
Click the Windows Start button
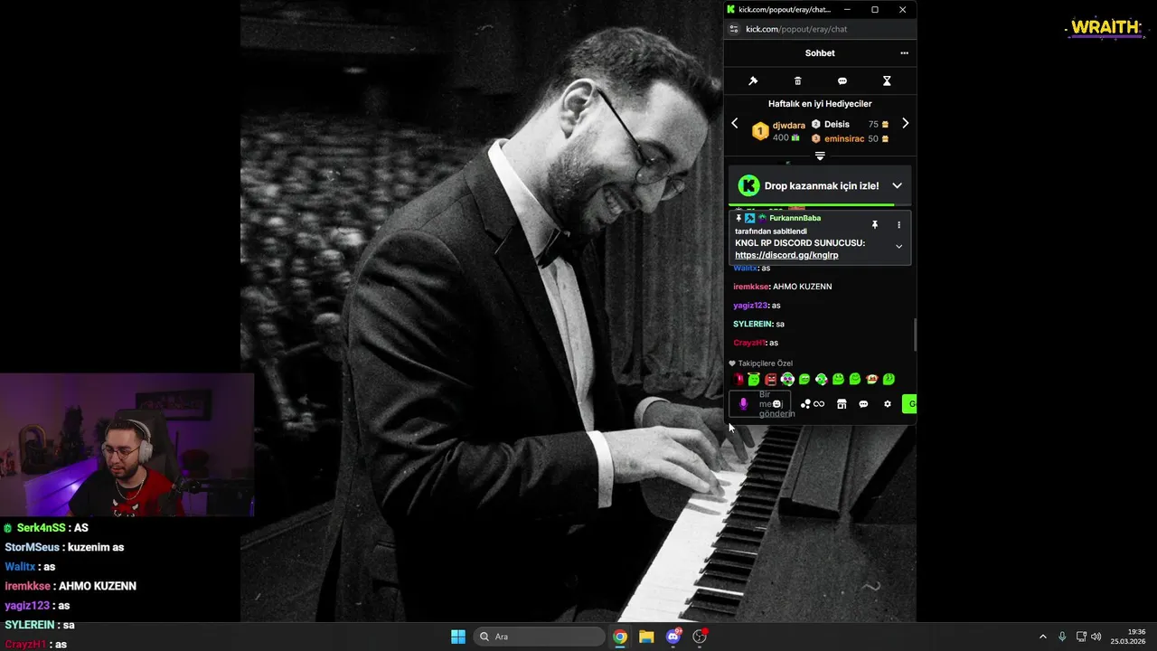[458, 637]
